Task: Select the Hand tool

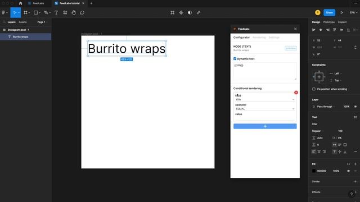Action: point(74,12)
